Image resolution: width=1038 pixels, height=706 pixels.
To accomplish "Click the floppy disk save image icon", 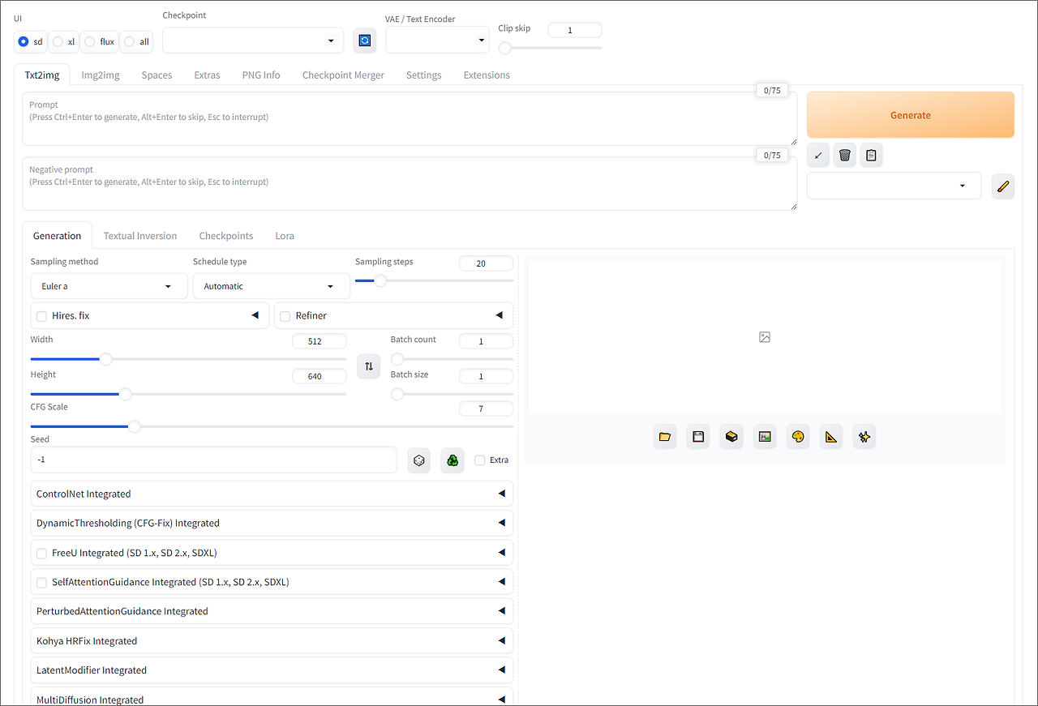I will [698, 437].
